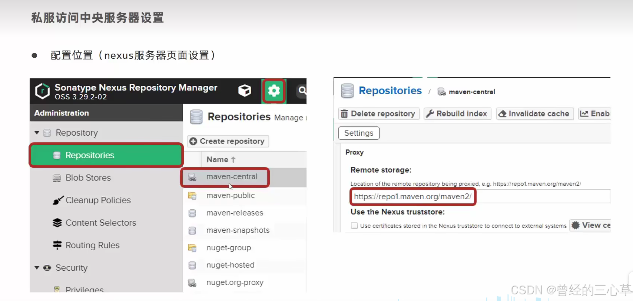Click the maven-central proxy icon
The height and width of the screenshot is (301, 633).
192,177
